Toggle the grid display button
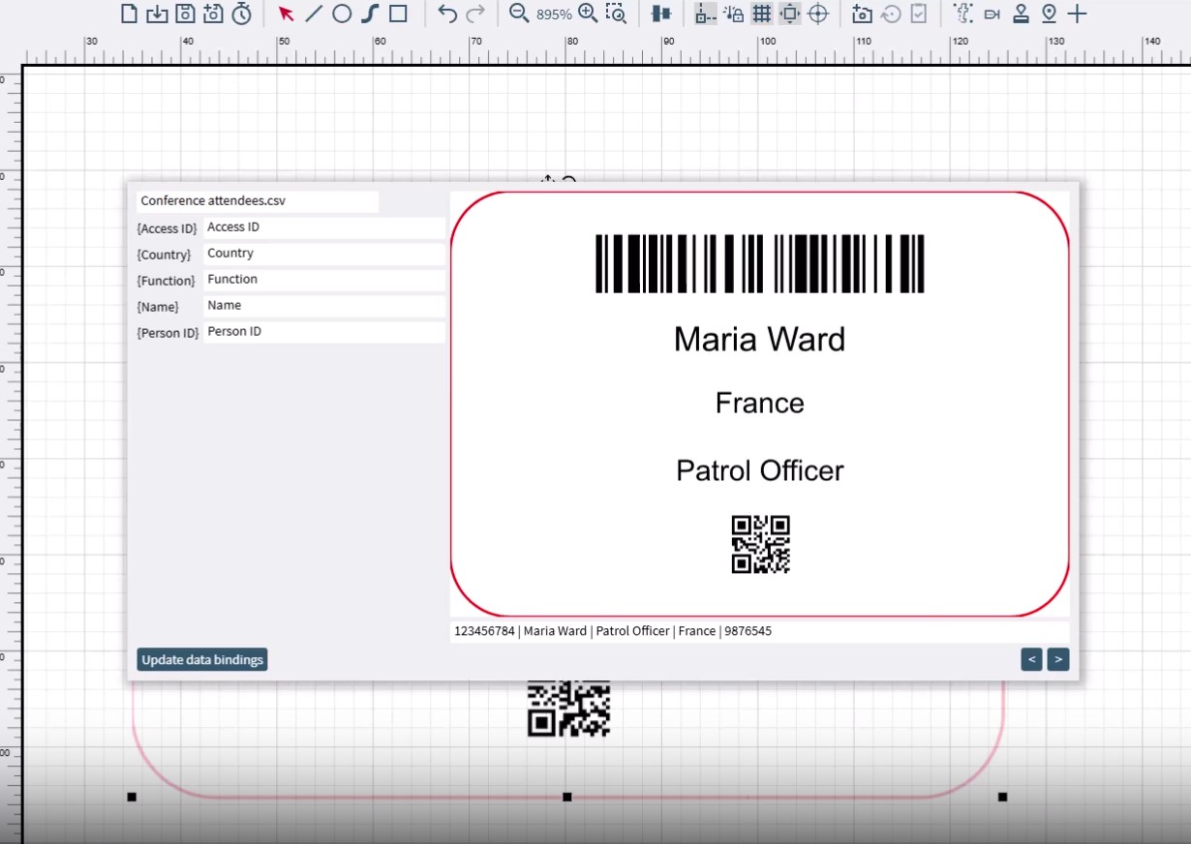 [x=762, y=14]
